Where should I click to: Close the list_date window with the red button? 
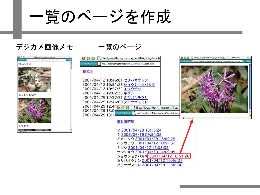click(x=84, y=58)
